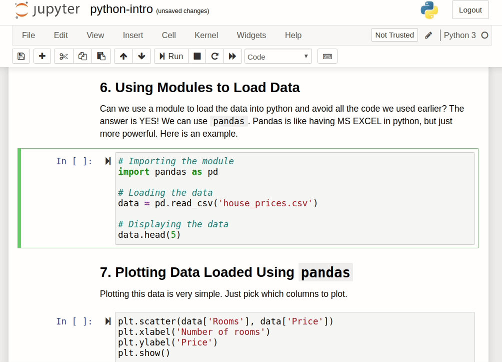Move selected cell down arrow
This screenshot has height=362, width=502.
141,57
